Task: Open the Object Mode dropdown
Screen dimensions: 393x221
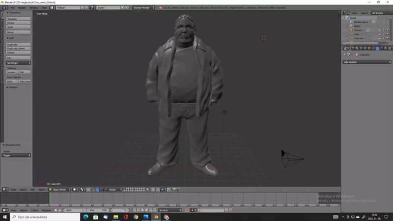Action: 59,190
